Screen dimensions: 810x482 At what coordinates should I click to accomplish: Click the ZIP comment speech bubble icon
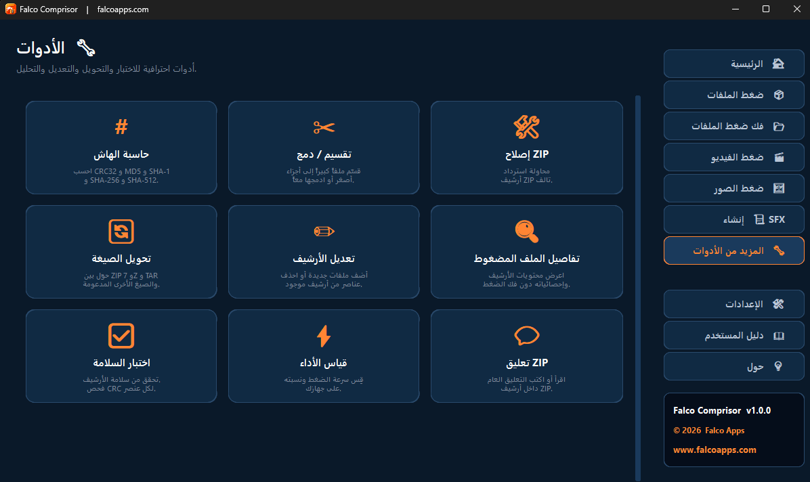[526, 336]
